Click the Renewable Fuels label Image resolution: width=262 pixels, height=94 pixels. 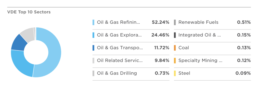click(x=198, y=22)
